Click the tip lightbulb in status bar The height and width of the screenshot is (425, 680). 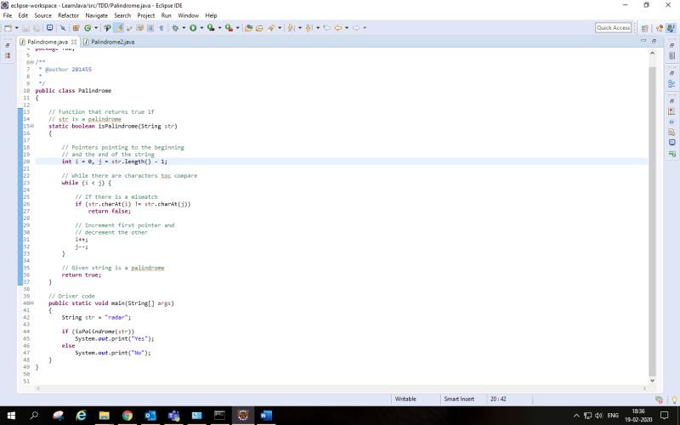pos(674,399)
